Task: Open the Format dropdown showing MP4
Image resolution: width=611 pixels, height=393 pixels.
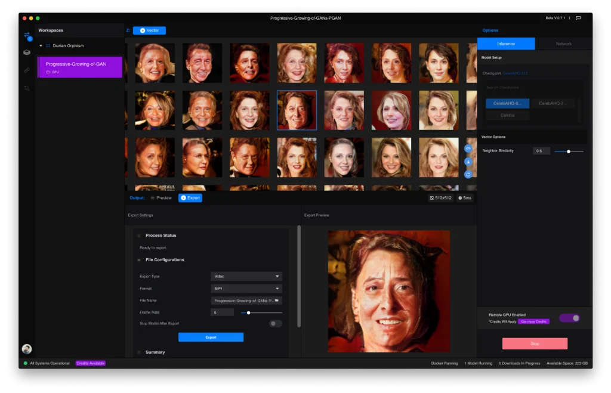Action: [246, 289]
